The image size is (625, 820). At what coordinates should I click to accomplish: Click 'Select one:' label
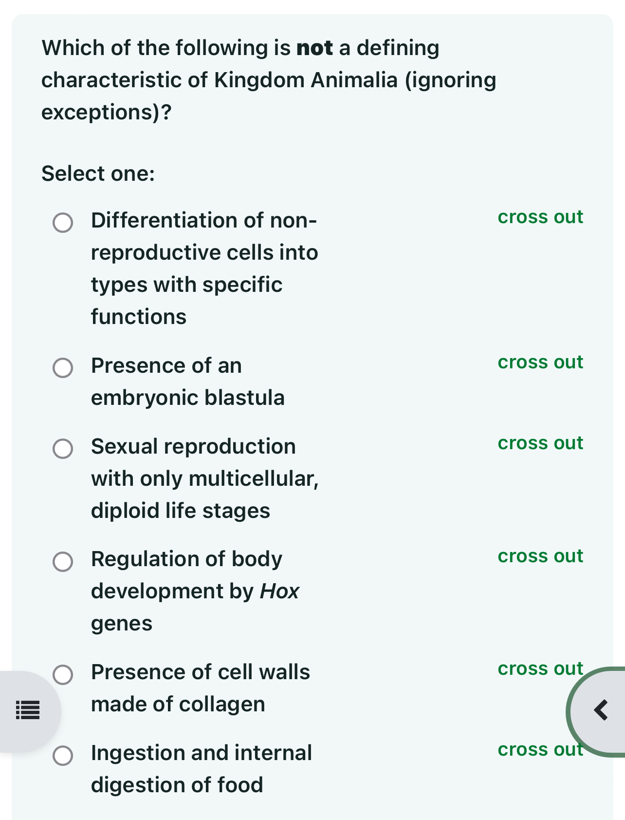[x=97, y=173]
